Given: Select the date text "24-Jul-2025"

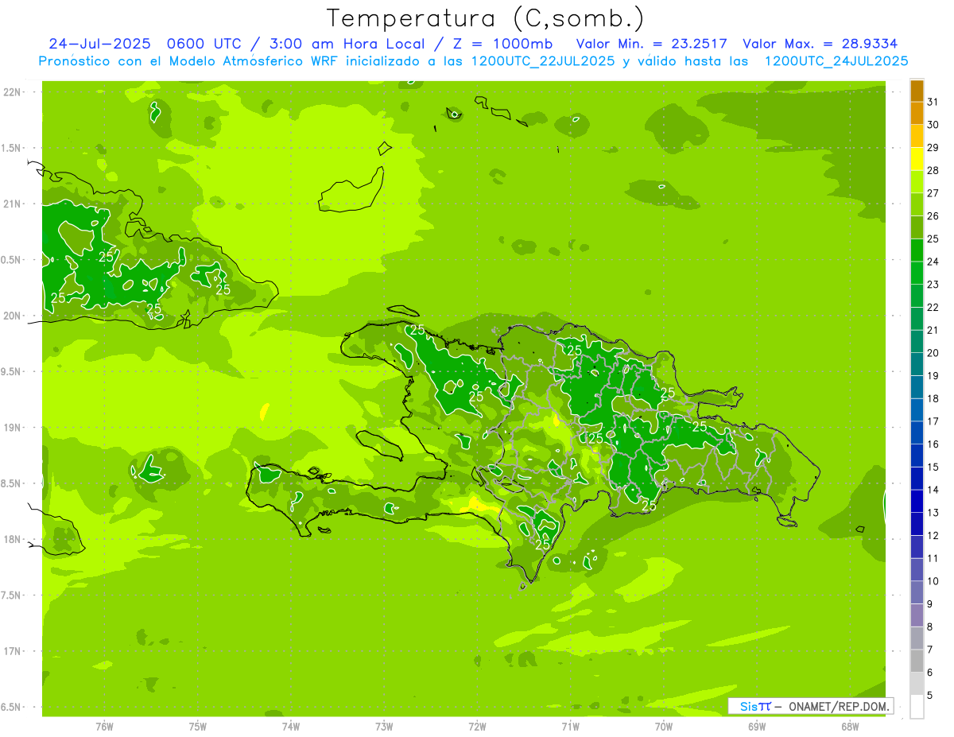Looking at the screenshot, I should (99, 44).
